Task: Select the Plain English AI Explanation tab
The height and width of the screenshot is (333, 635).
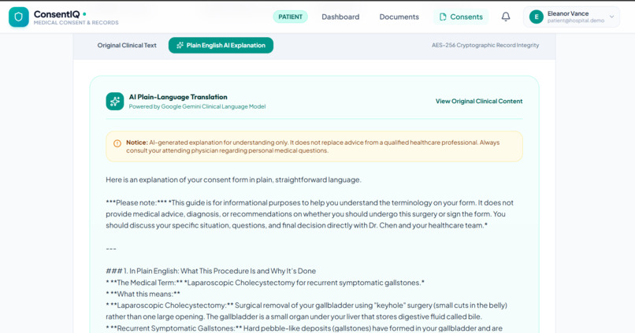Action: (221, 46)
